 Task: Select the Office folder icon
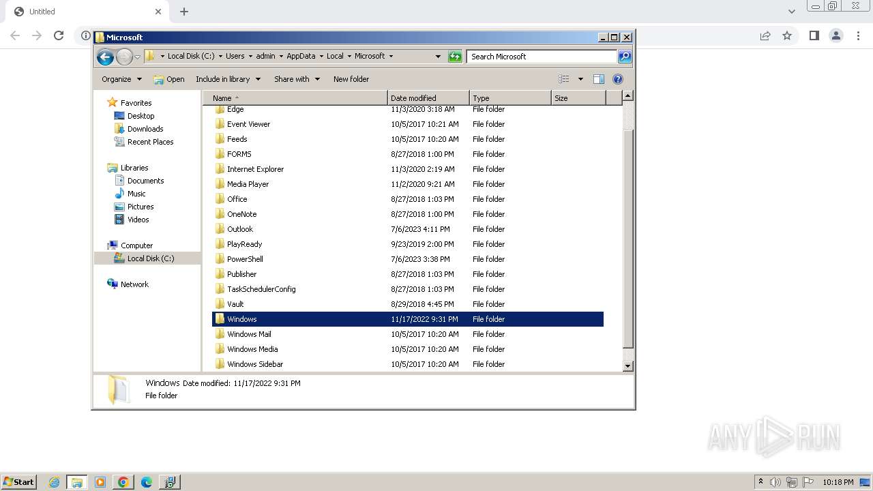[220, 199]
